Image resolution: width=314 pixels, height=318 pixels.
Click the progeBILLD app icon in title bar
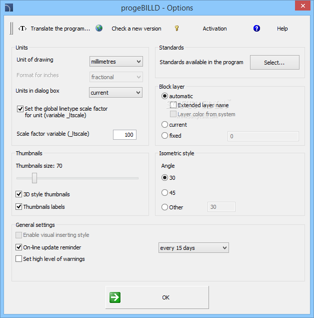coord(9,8)
